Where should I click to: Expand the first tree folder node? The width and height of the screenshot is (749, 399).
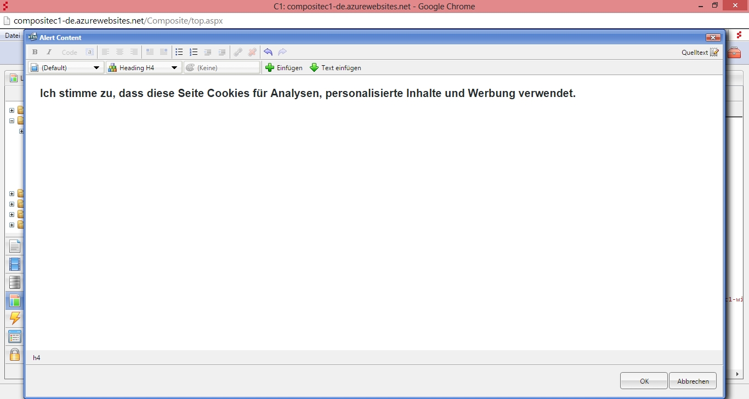click(12, 110)
